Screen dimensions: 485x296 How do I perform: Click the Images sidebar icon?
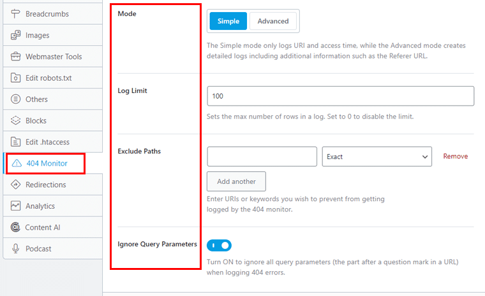point(16,36)
